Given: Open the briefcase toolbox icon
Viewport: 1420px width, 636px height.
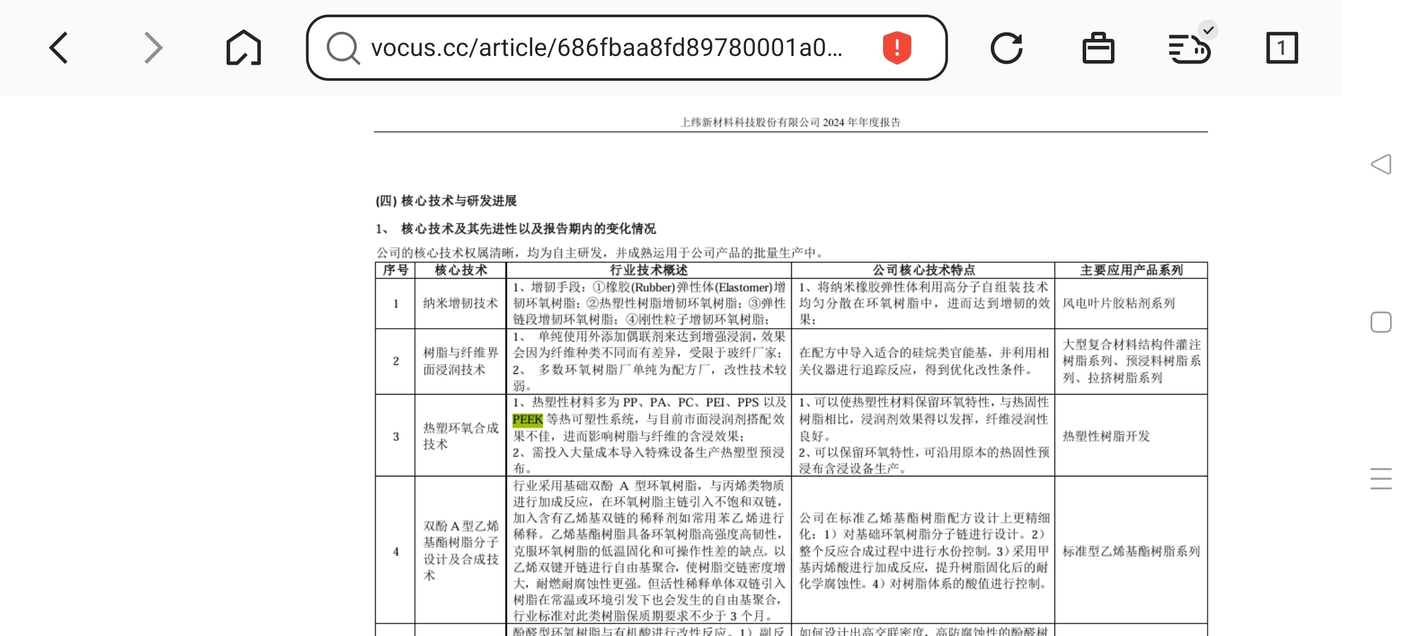Looking at the screenshot, I should pyautogui.click(x=1098, y=48).
